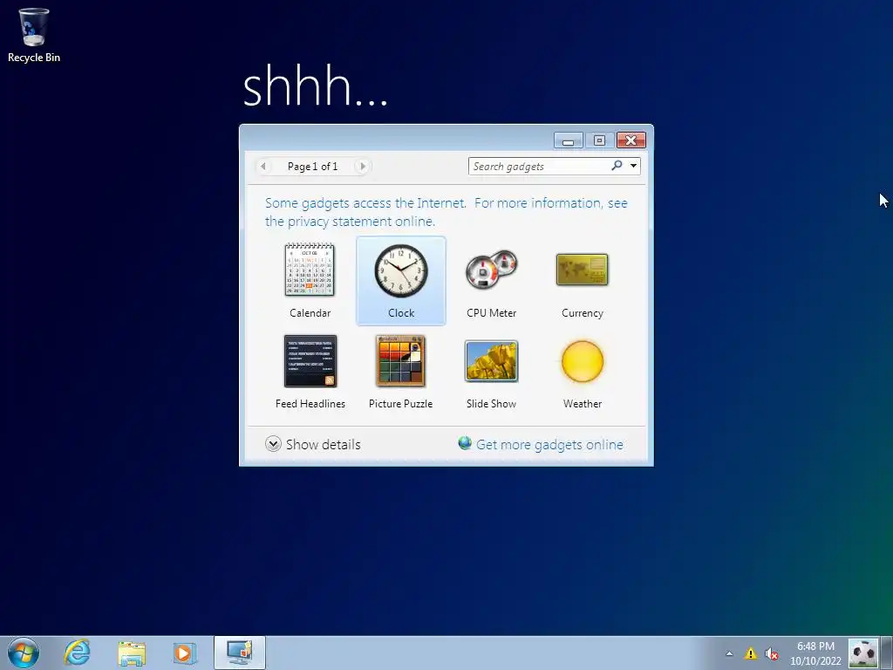Viewport: 893px width, 670px height.
Task: Select the CPU Meter gadget icon
Action: point(492,269)
